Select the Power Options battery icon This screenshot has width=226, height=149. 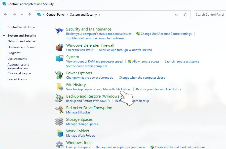59,75
